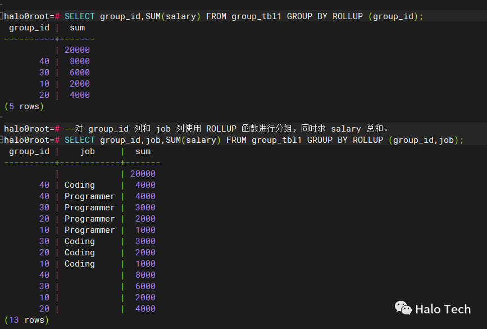487x329 pixels.
Task: Select the 'sum' header of the 13-row result
Action: [143, 151]
